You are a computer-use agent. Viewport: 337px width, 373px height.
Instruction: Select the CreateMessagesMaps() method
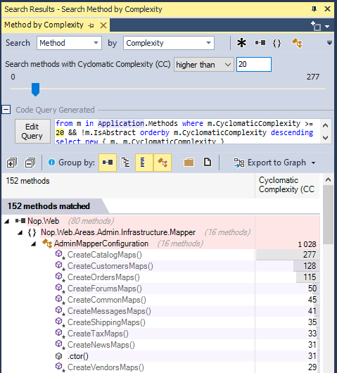coord(109,311)
